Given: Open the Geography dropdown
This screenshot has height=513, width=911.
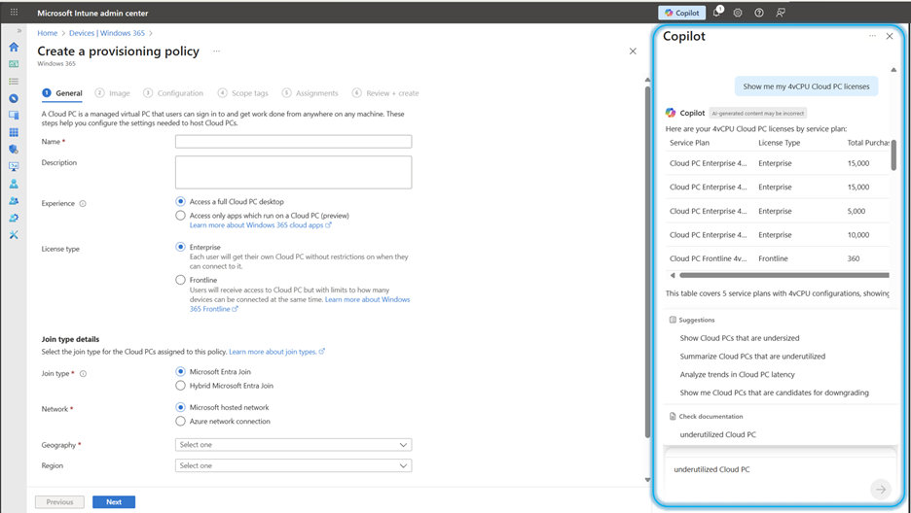Looking at the screenshot, I should click(293, 445).
